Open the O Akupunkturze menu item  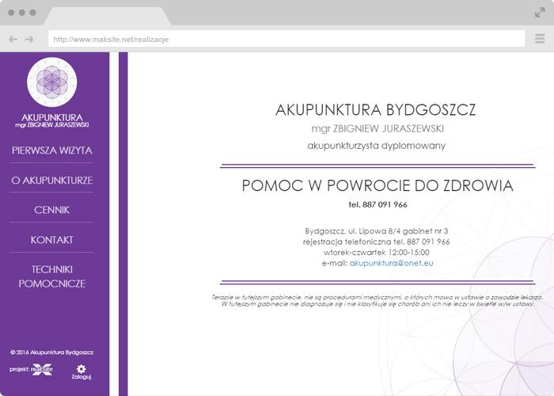point(52,181)
